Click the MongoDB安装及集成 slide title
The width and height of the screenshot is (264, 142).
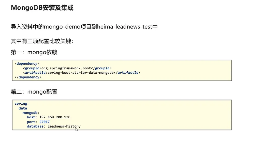coord(42,8)
